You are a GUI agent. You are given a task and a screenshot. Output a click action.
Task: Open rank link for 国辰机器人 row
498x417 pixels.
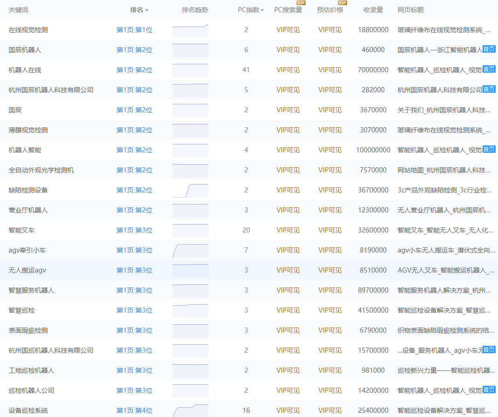[134, 50]
